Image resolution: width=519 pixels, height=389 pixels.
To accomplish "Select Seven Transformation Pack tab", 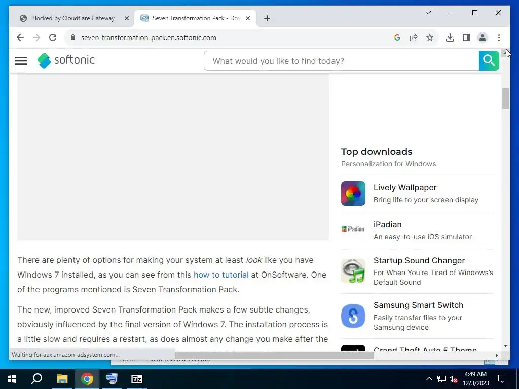I will point(195,18).
